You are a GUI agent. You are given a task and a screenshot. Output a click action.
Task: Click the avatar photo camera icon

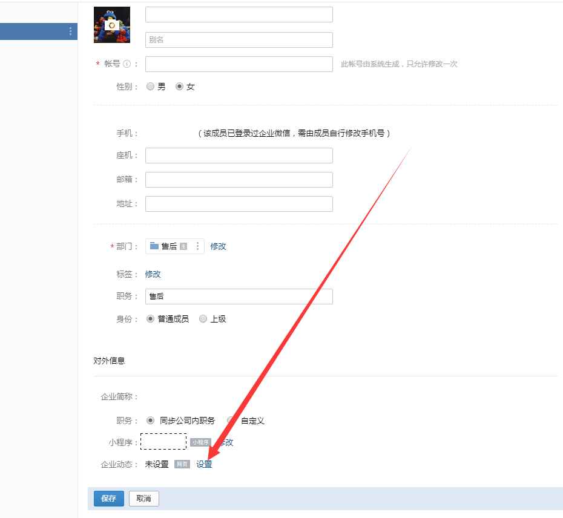coord(111,25)
